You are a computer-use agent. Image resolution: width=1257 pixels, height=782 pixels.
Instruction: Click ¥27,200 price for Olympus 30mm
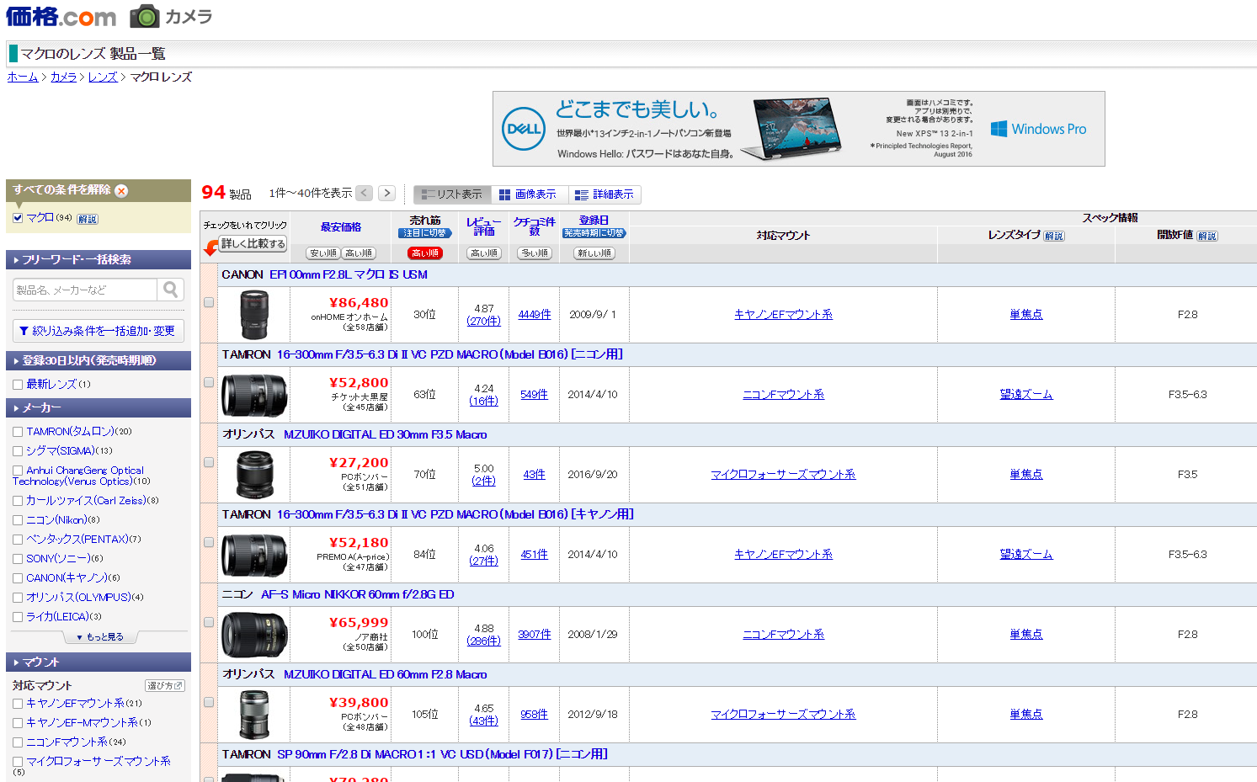click(x=359, y=463)
